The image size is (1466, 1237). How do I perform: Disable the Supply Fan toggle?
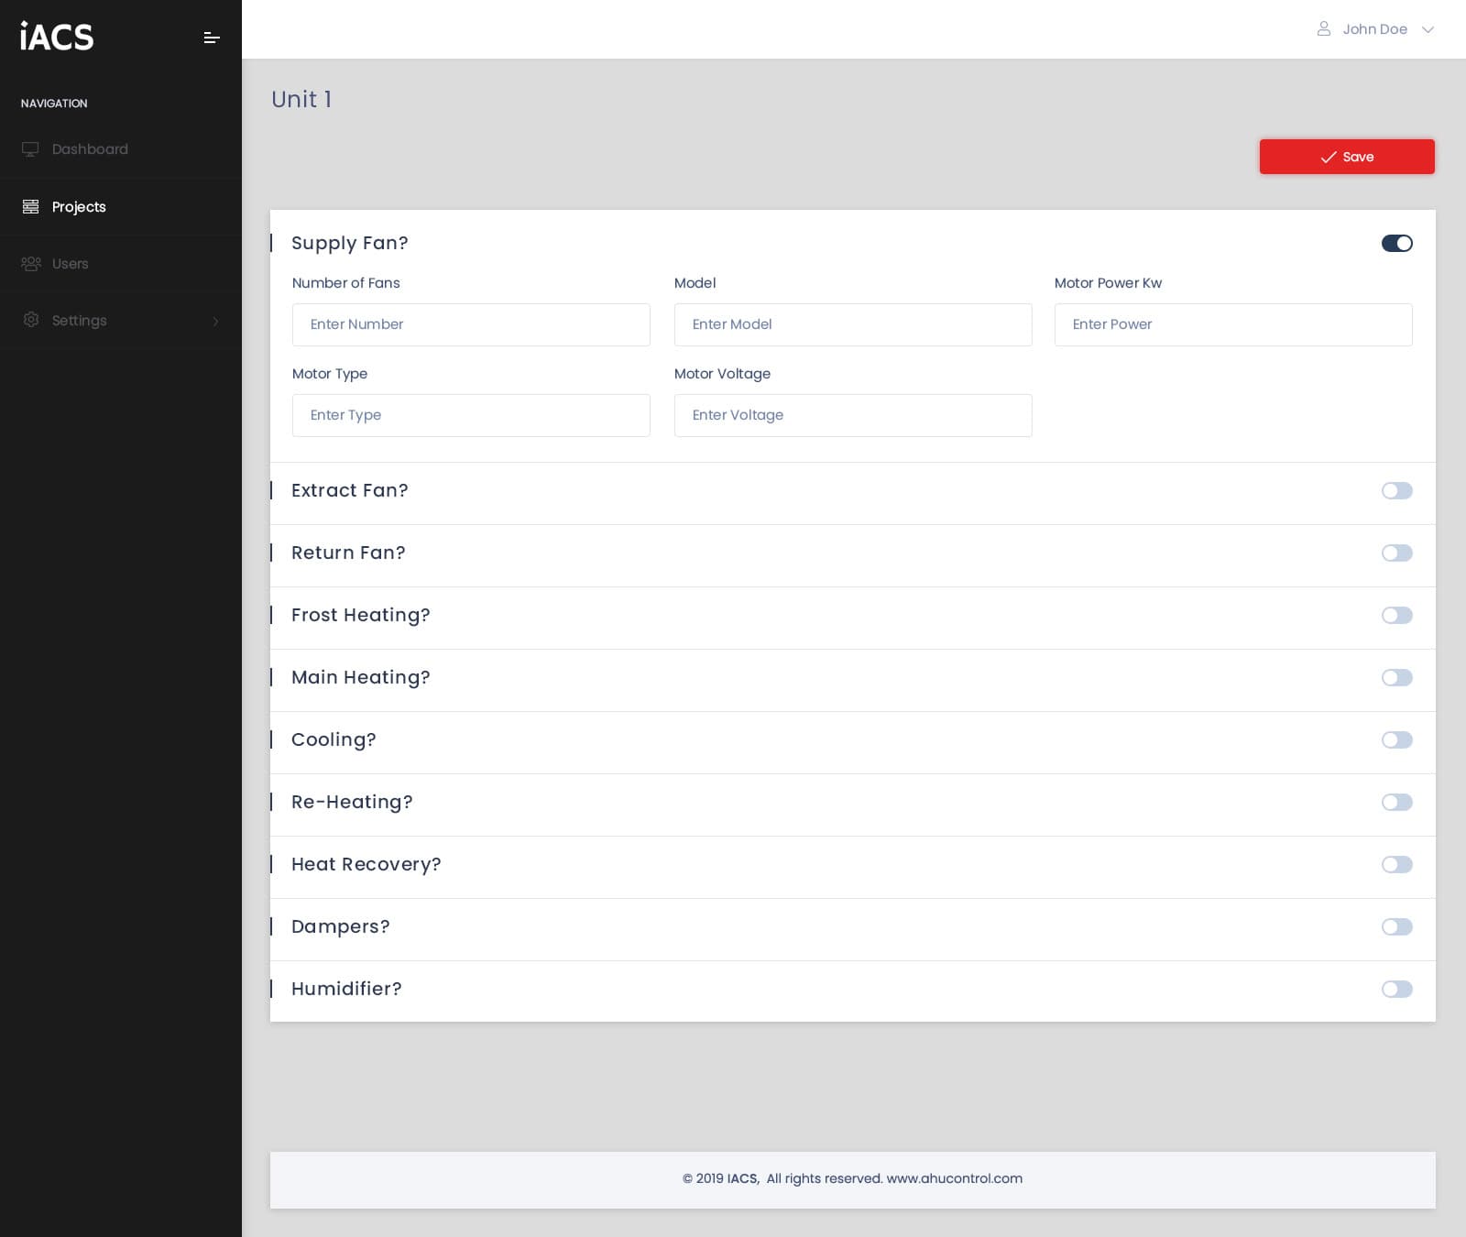[x=1397, y=243]
